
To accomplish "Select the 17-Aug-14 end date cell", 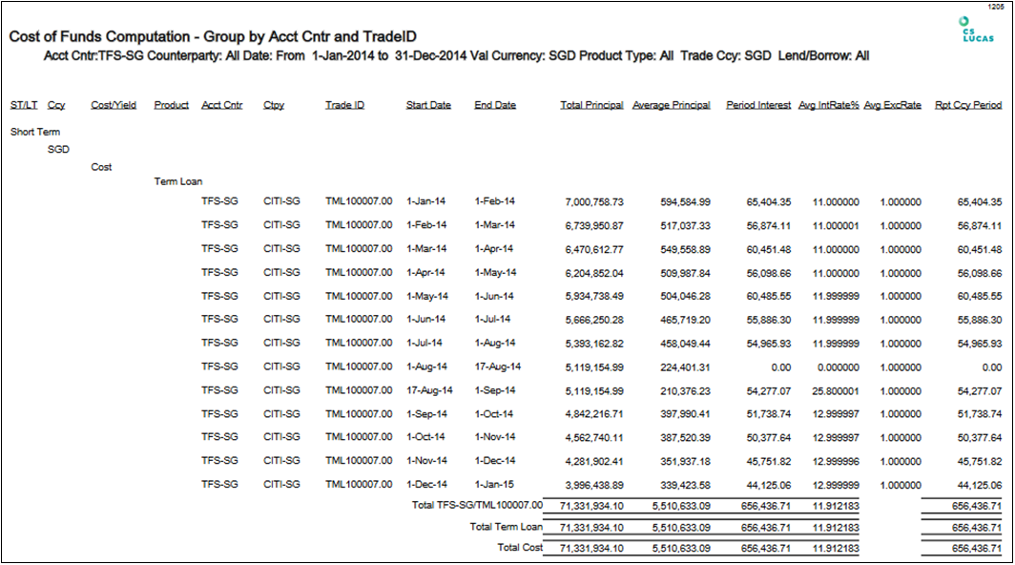I will pos(498,366).
